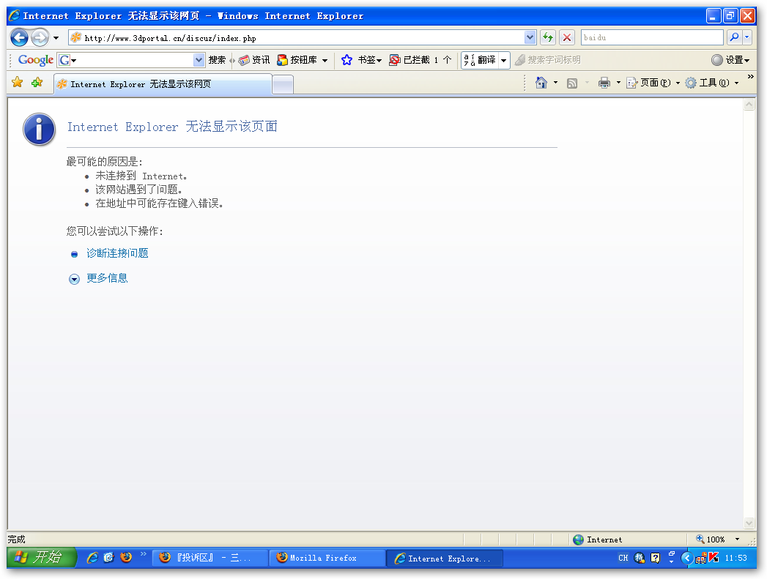Expand hidden tray icons arrow

tap(687, 558)
